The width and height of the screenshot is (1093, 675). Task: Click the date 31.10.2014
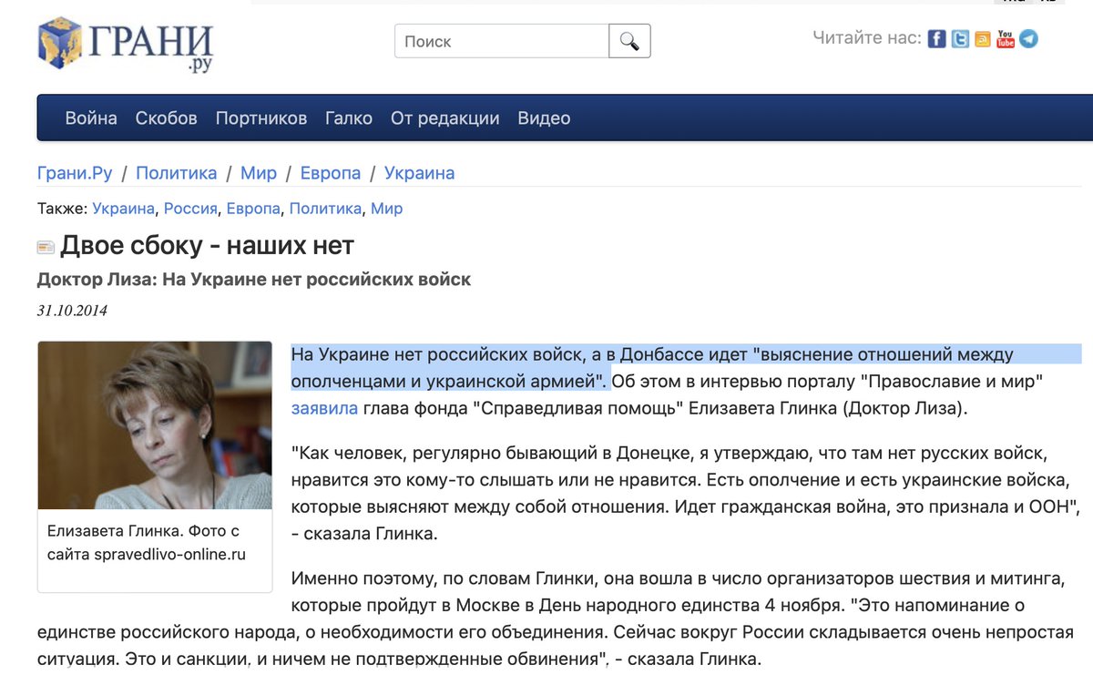(72, 311)
